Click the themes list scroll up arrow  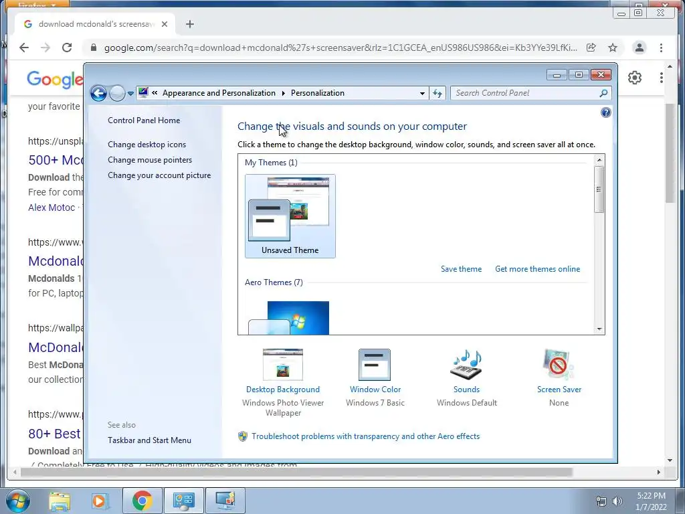coord(599,161)
